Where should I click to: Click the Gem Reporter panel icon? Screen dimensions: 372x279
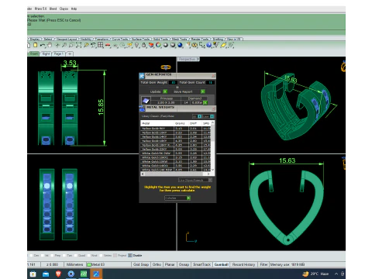tap(142, 76)
